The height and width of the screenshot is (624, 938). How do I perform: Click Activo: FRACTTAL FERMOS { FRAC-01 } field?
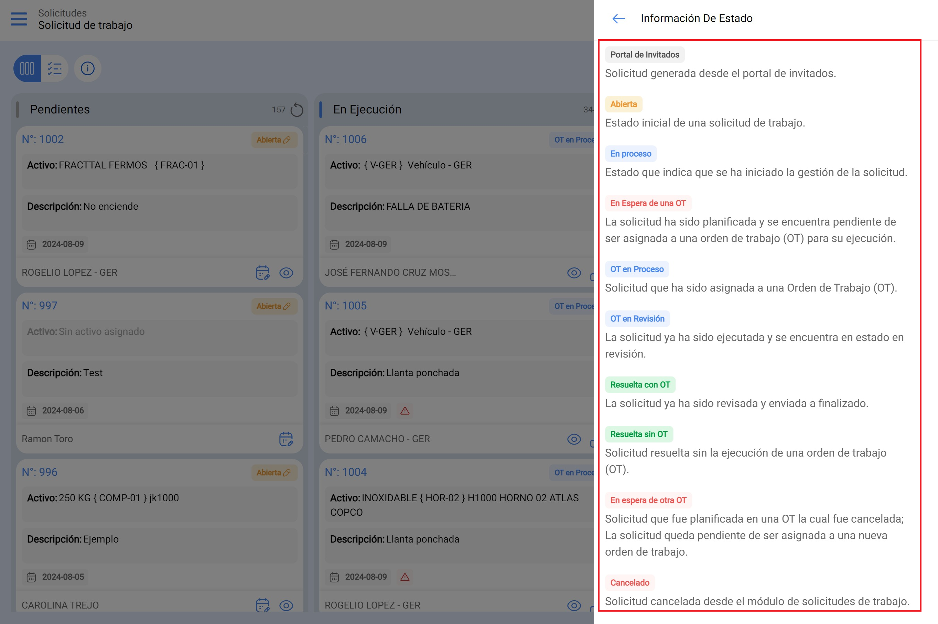pyautogui.click(x=159, y=171)
